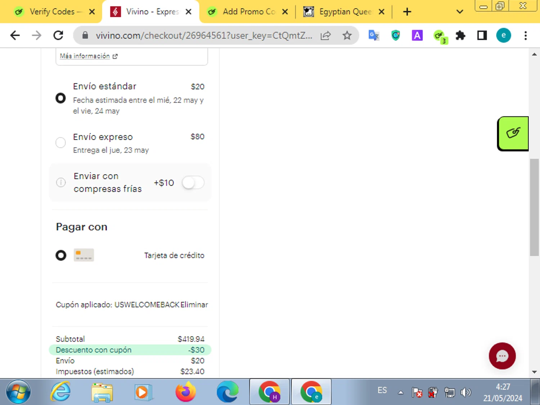Image resolution: width=540 pixels, height=405 pixels.
Task: Click the Subtotal amount $419.94
Action: pyautogui.click(x=191, y=339)
